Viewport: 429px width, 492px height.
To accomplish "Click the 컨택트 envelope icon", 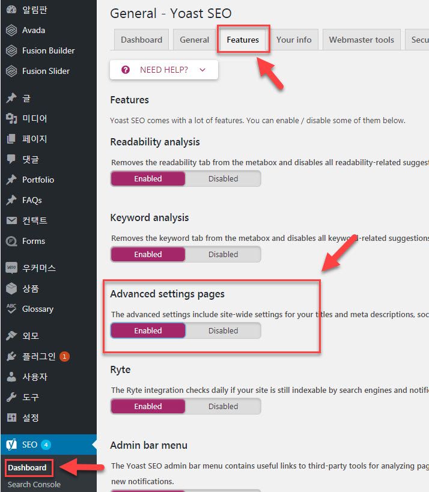I will pos(11,220).
